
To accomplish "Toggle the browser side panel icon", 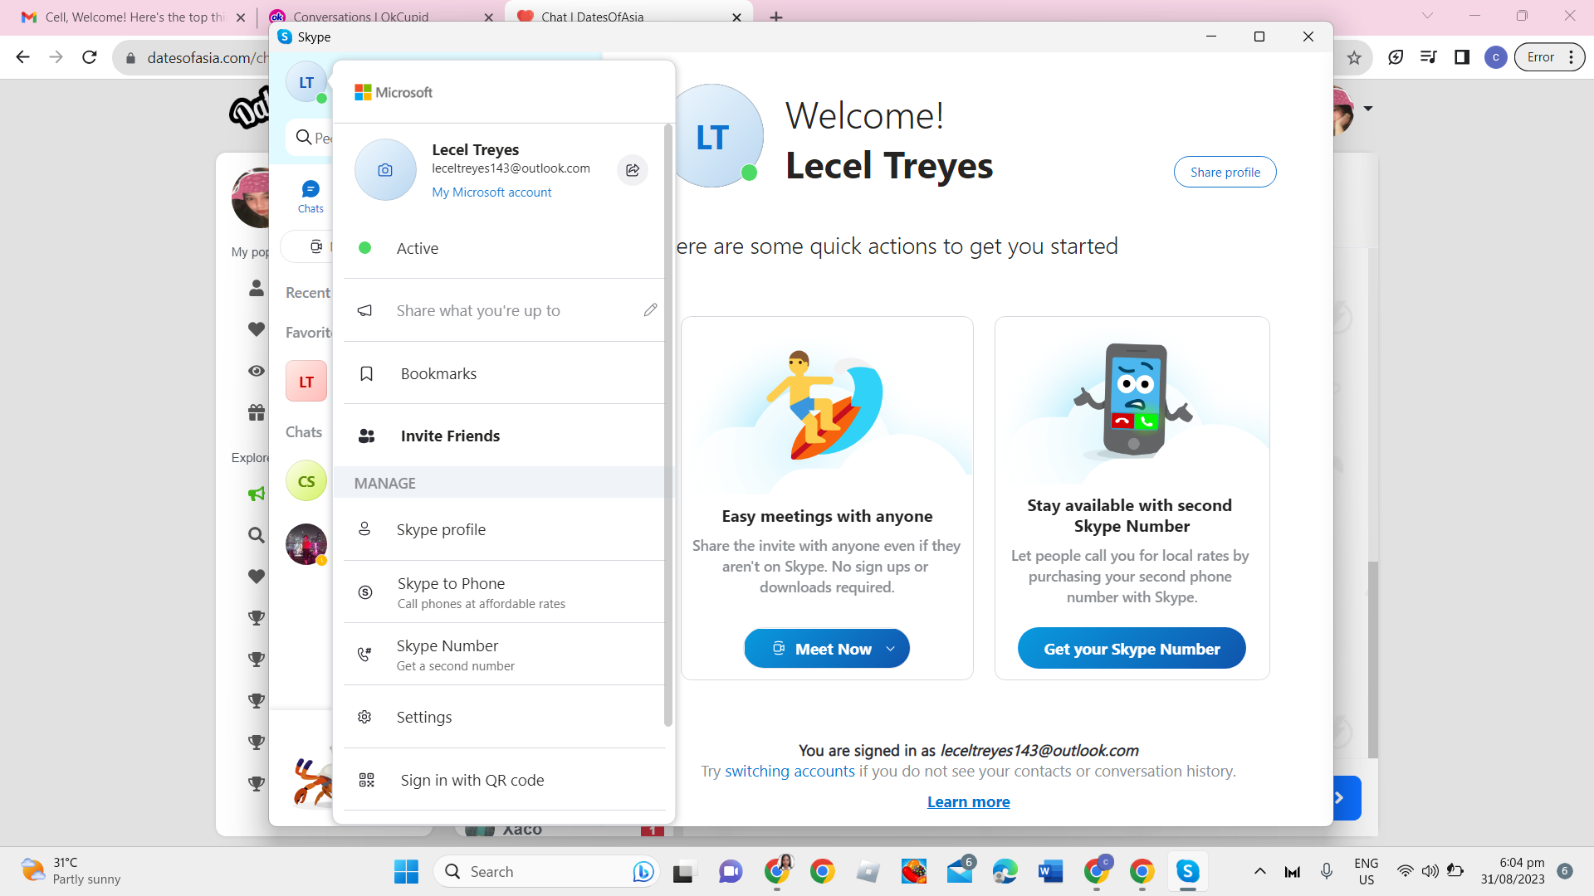I will click(x=1462, y=57).
